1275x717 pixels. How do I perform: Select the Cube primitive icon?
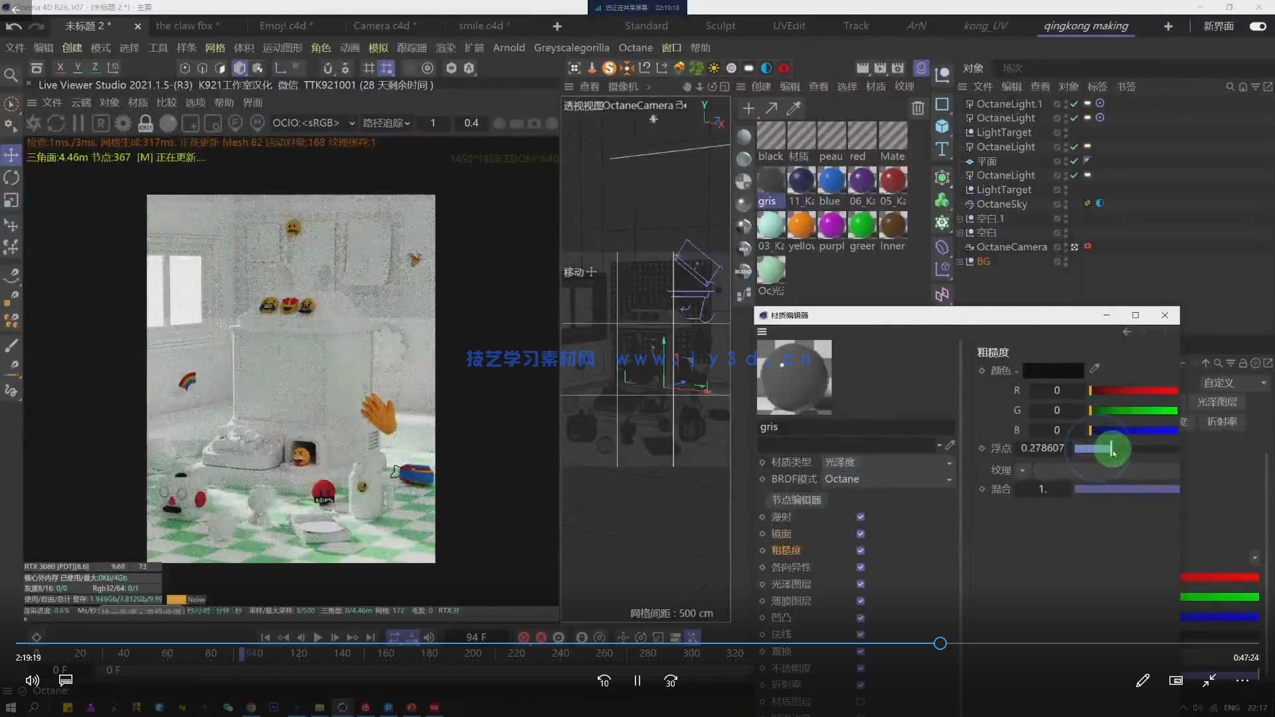[x=942, y=126]
